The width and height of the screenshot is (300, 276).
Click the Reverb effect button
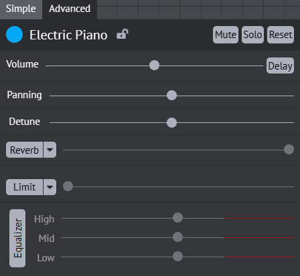[x=24, y=150]
